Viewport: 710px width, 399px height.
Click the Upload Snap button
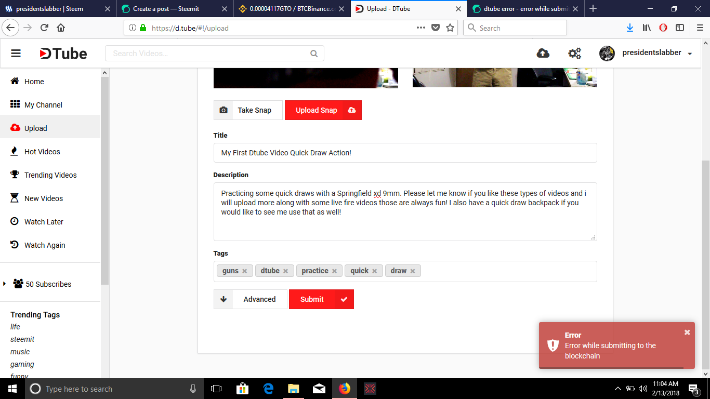323,110
